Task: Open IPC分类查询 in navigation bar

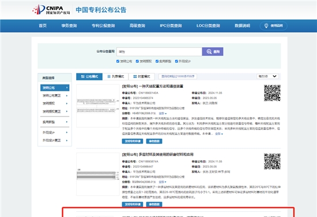Action: coord(171,26)
